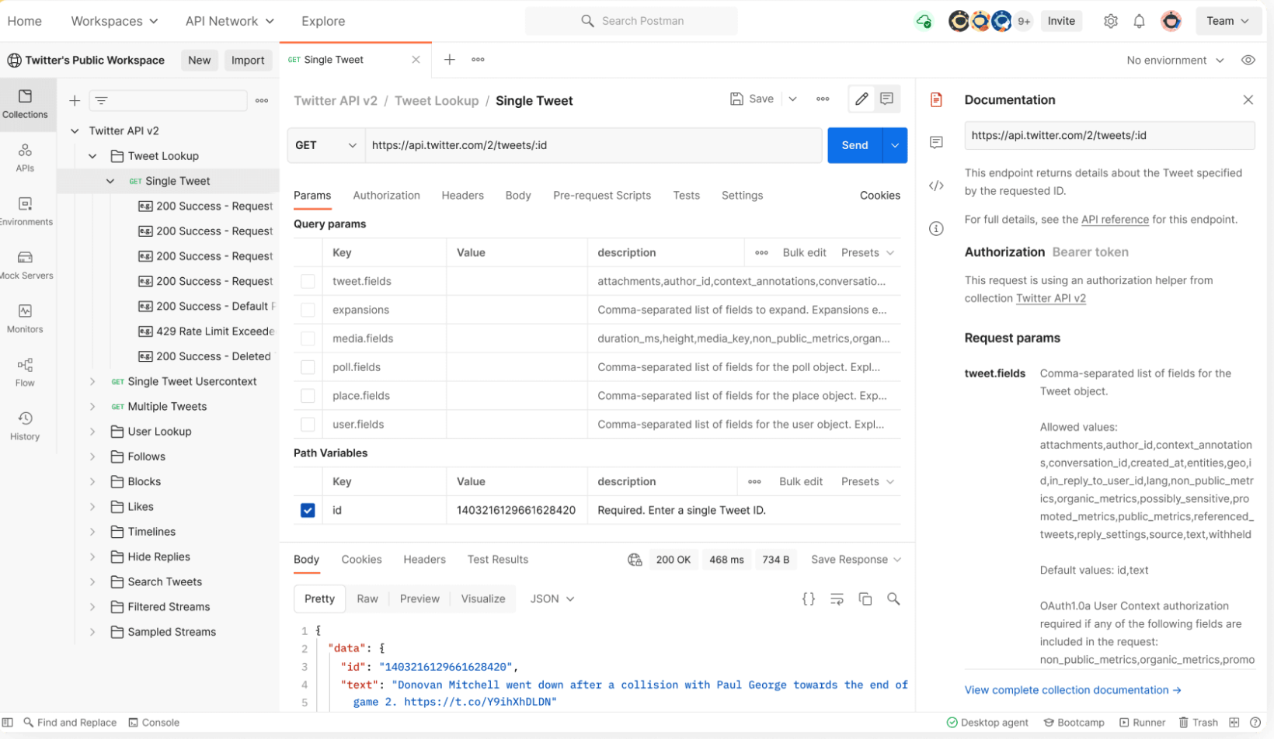Image resolution: width=1274 pixels, height=739 pixels.
Task: Enable the tweet.fields parameter checkbox
Action: pyautogui.click(x=308, y=281)
